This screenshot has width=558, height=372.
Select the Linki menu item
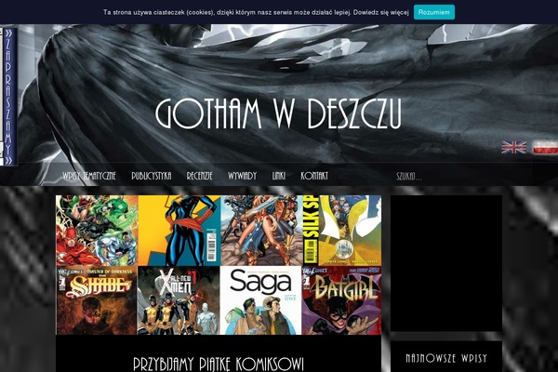tap(279, 176)
